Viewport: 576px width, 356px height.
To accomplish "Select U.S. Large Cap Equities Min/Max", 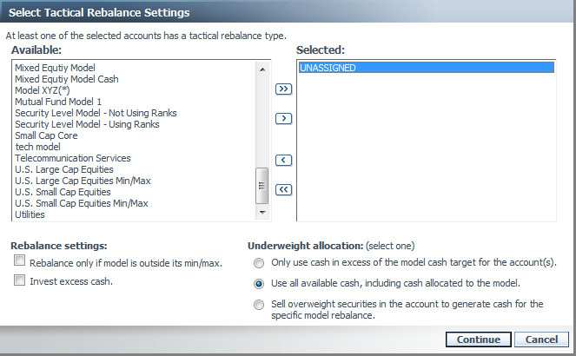I will click(x=82, y=181).
